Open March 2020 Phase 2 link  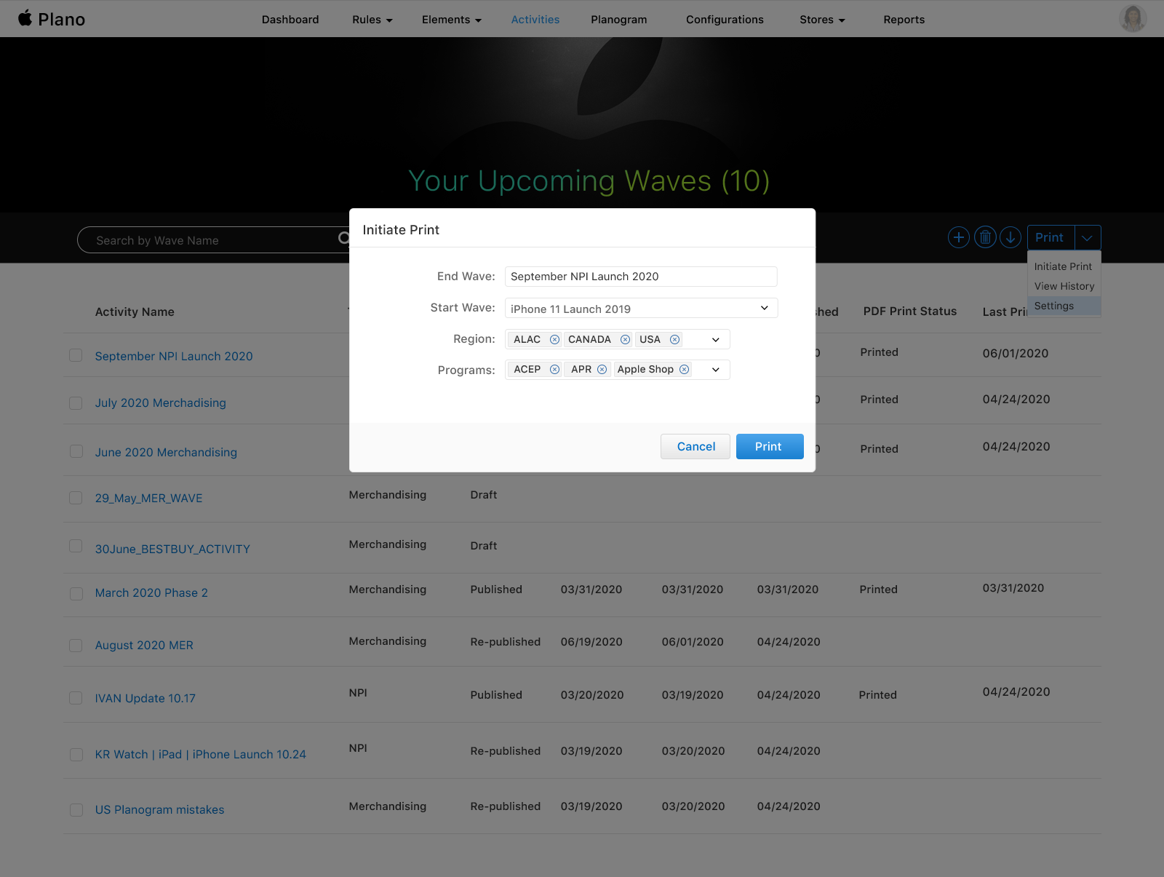click(x=151, y=592)
